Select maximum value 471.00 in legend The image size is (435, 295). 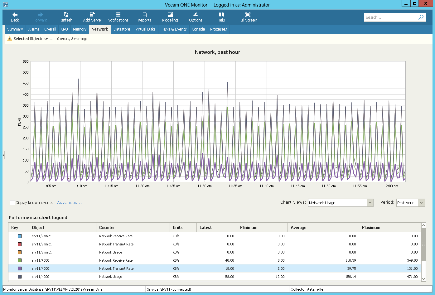coord(412,277)
